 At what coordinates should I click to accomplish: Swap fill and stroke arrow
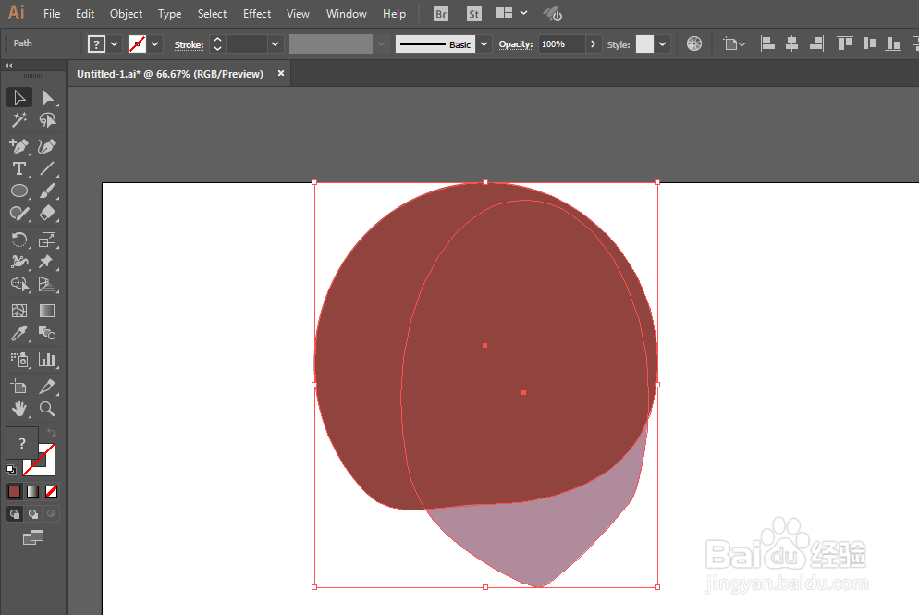[x=52, y=433]
